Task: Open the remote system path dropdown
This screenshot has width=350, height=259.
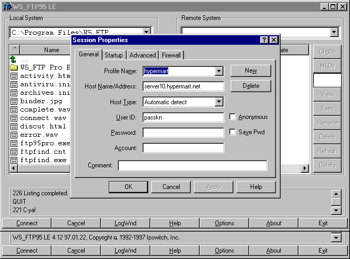Action: pos(334,33)
